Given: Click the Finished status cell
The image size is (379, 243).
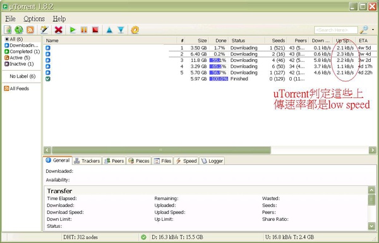Looking at the screenshot, I should click(x=239, y=79).
